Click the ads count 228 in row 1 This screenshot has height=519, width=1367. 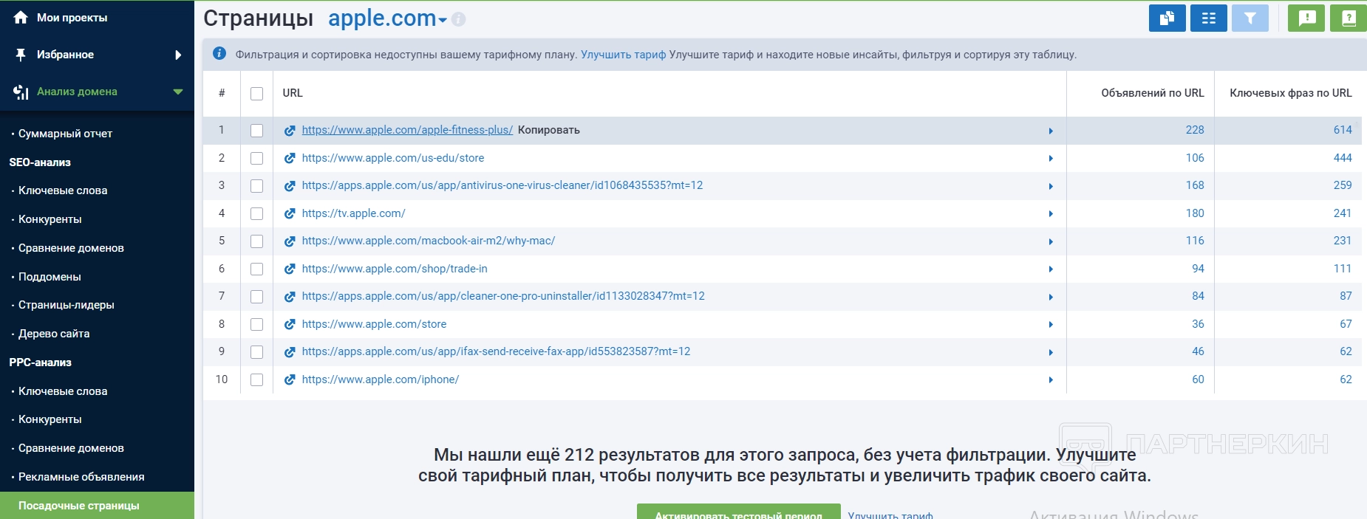point(1195,130)
